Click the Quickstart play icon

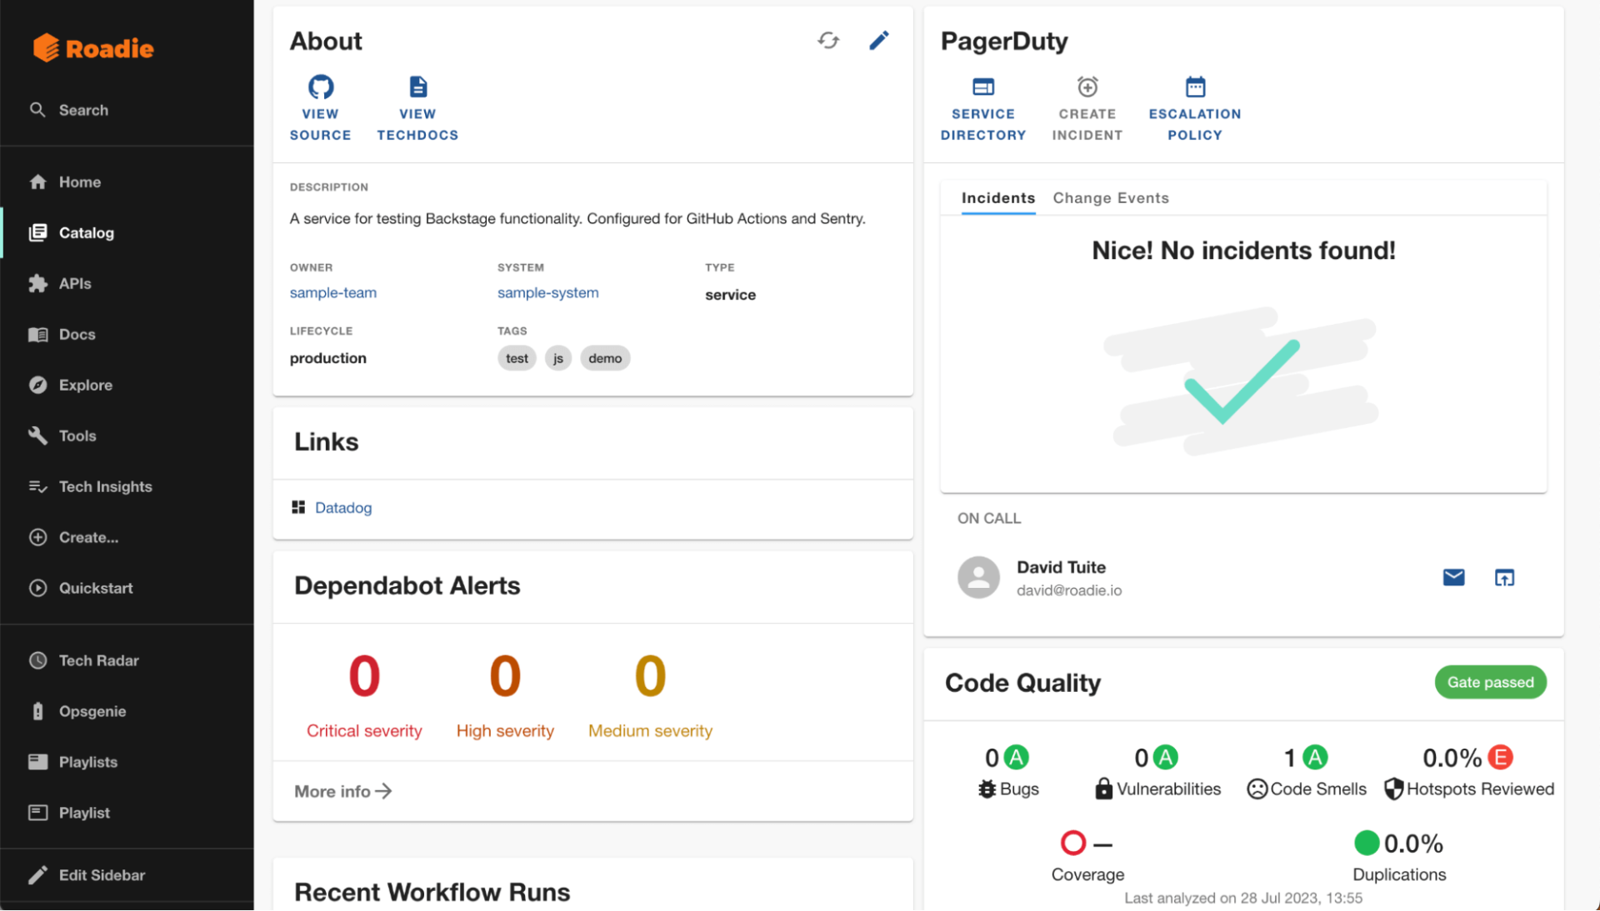pos(37,588)
